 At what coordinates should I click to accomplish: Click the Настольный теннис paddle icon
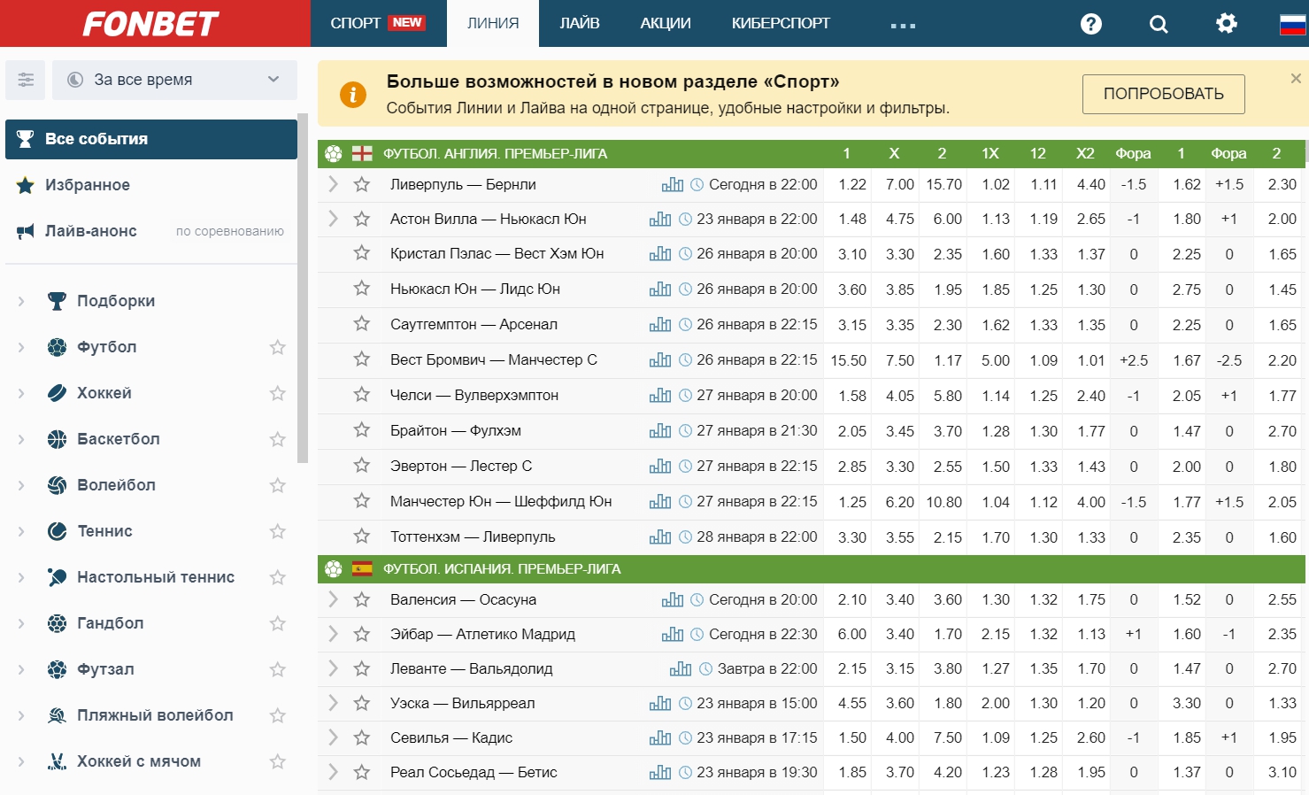tap(58, 577)
